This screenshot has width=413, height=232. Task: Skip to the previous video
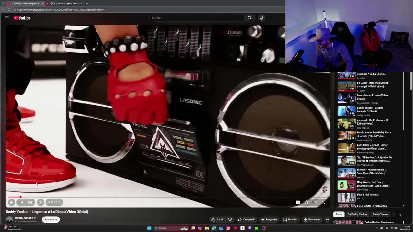[21, 202]
